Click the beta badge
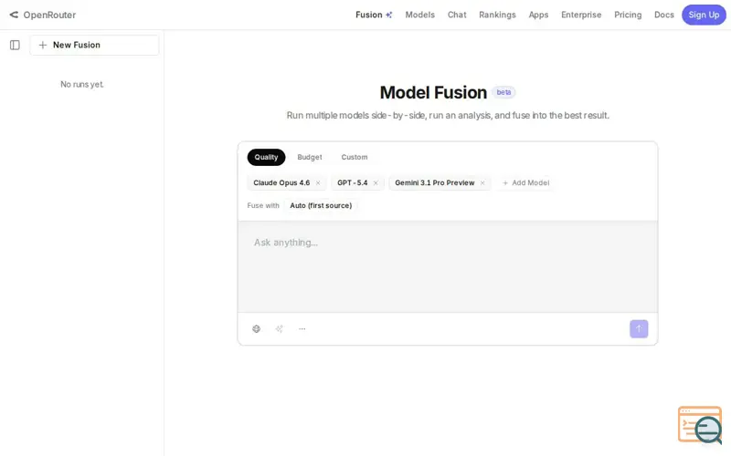Screen dimensions: 731x456 coord(503,92)
